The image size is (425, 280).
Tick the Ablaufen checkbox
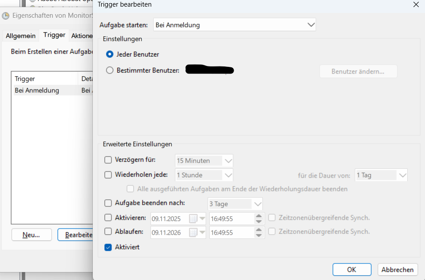point(108,231)
